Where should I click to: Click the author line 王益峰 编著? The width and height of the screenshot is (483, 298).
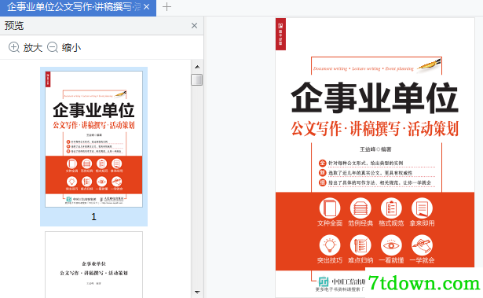coord(375,149)
